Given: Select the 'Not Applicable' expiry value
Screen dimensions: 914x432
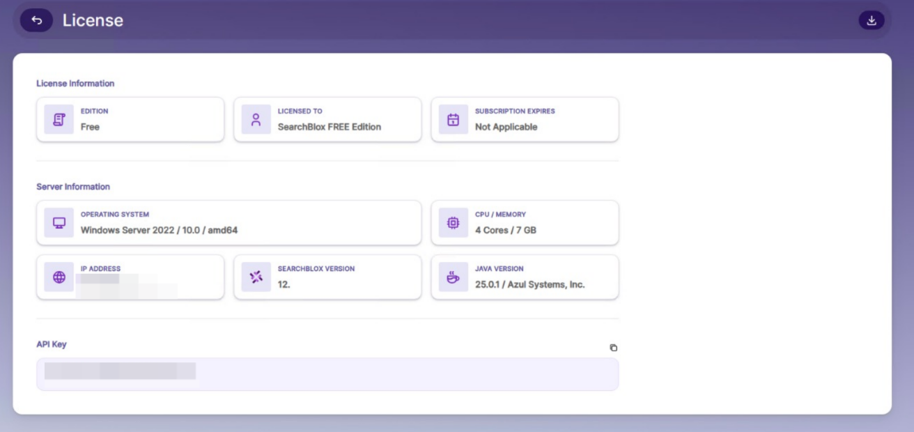Looking at the screenshot, I should (506, 127).
